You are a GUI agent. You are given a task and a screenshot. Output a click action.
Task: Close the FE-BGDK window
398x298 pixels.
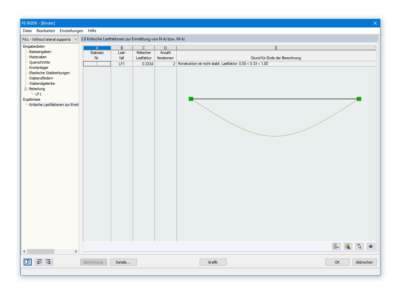point(375,23)
